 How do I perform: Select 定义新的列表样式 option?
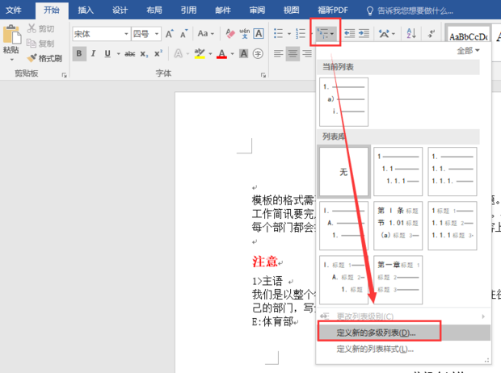375,349
